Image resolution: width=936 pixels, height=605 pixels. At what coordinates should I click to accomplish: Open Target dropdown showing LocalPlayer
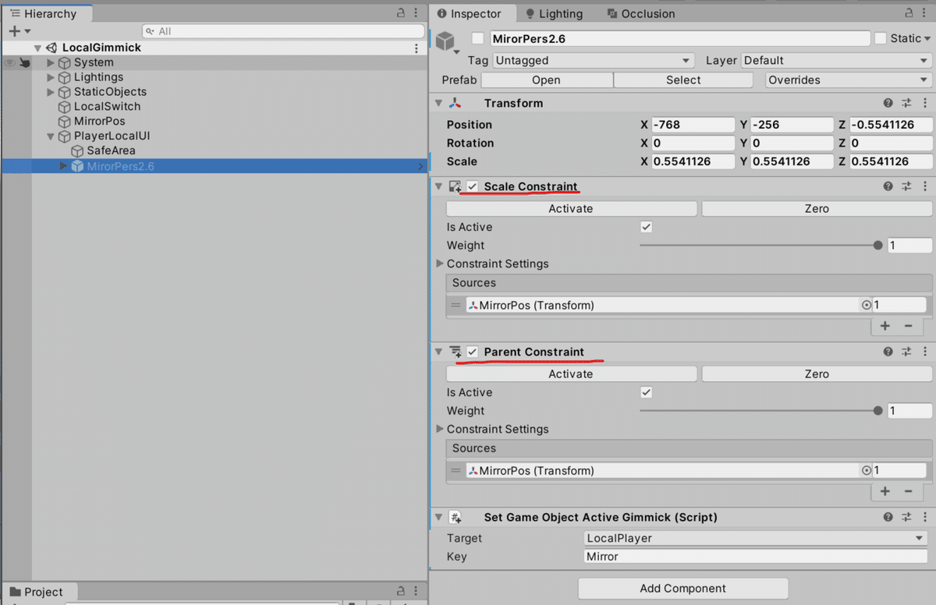(x=754, y=538)
